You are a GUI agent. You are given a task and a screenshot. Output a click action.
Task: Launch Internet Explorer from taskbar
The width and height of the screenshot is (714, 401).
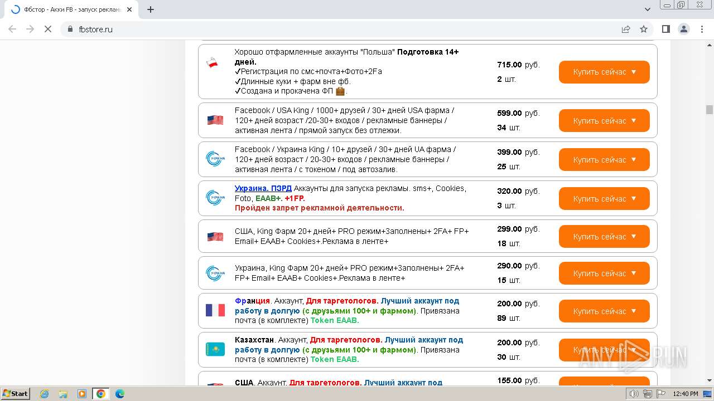pos(44,394)
